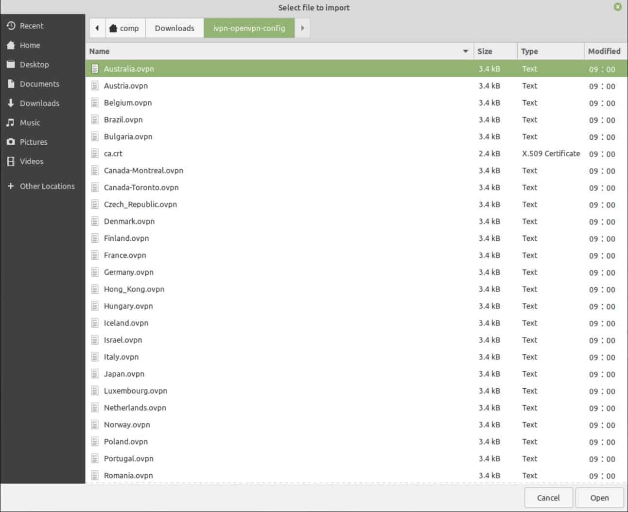This screenshot has width=628, height=512.
Task: Click the file icon next to Denmark.ovpn
Action: [x=95, y=222]
